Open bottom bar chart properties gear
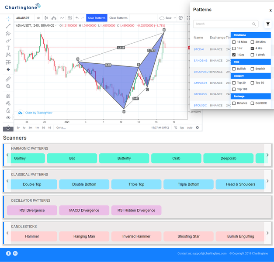Image resolution: width=274 pixels, height=262 pixels. coord(198,128)
